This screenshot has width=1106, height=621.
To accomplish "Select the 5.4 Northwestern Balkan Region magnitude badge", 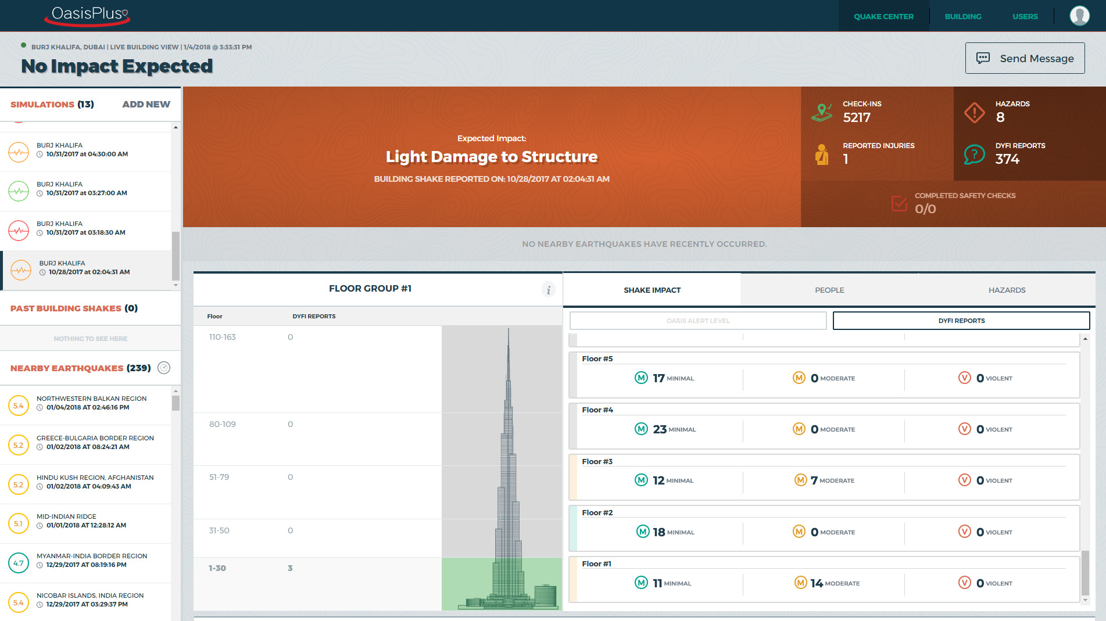I will click(19, 405).
